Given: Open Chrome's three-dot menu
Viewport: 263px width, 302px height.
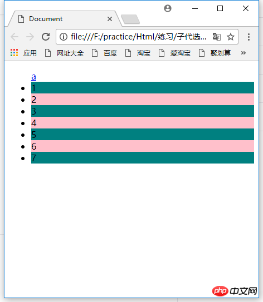Looking at the screenshot, I should (x=249, y=37).
